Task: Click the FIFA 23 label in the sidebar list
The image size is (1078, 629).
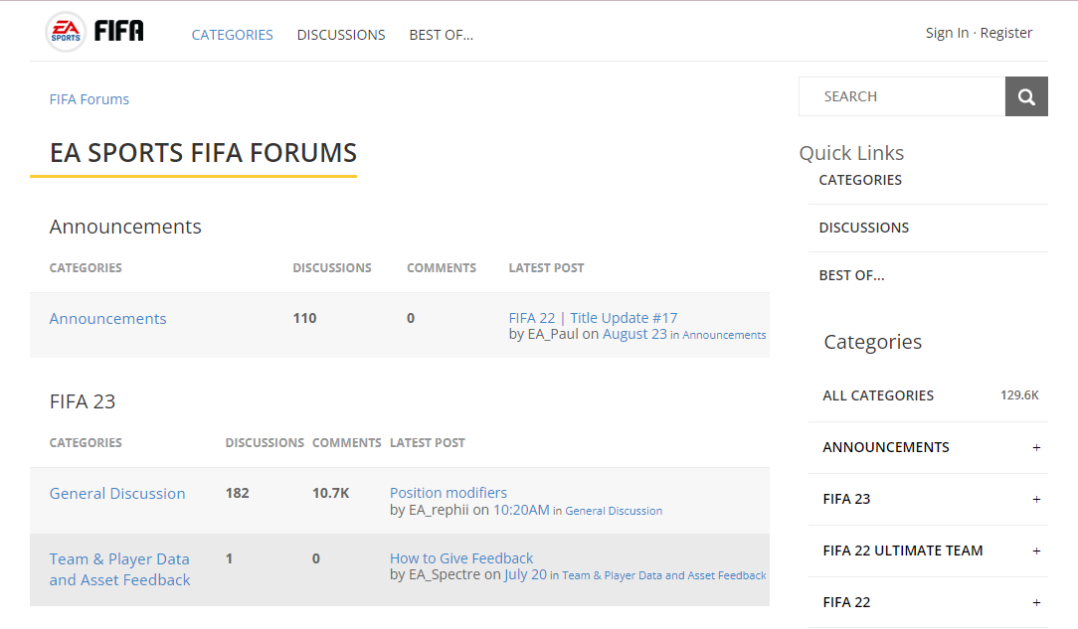Action: pyautogui.click(x=846, y=499)
